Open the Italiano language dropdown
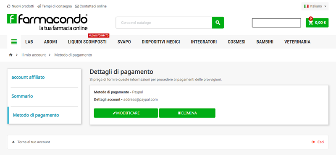The height and width of the screenshot is (155, 336). tap(315, 6)
